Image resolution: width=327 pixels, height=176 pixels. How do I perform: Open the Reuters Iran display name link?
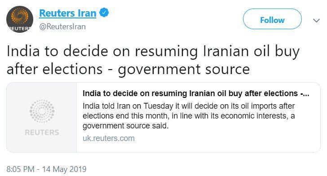tap(68, 13)
